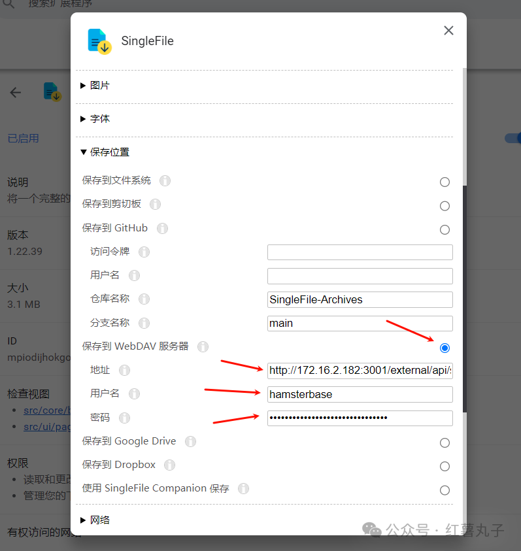Click the 保存到 WebDAV 服务器 label
This screenshot has height=551, width=521.
(x=135, y=346)
